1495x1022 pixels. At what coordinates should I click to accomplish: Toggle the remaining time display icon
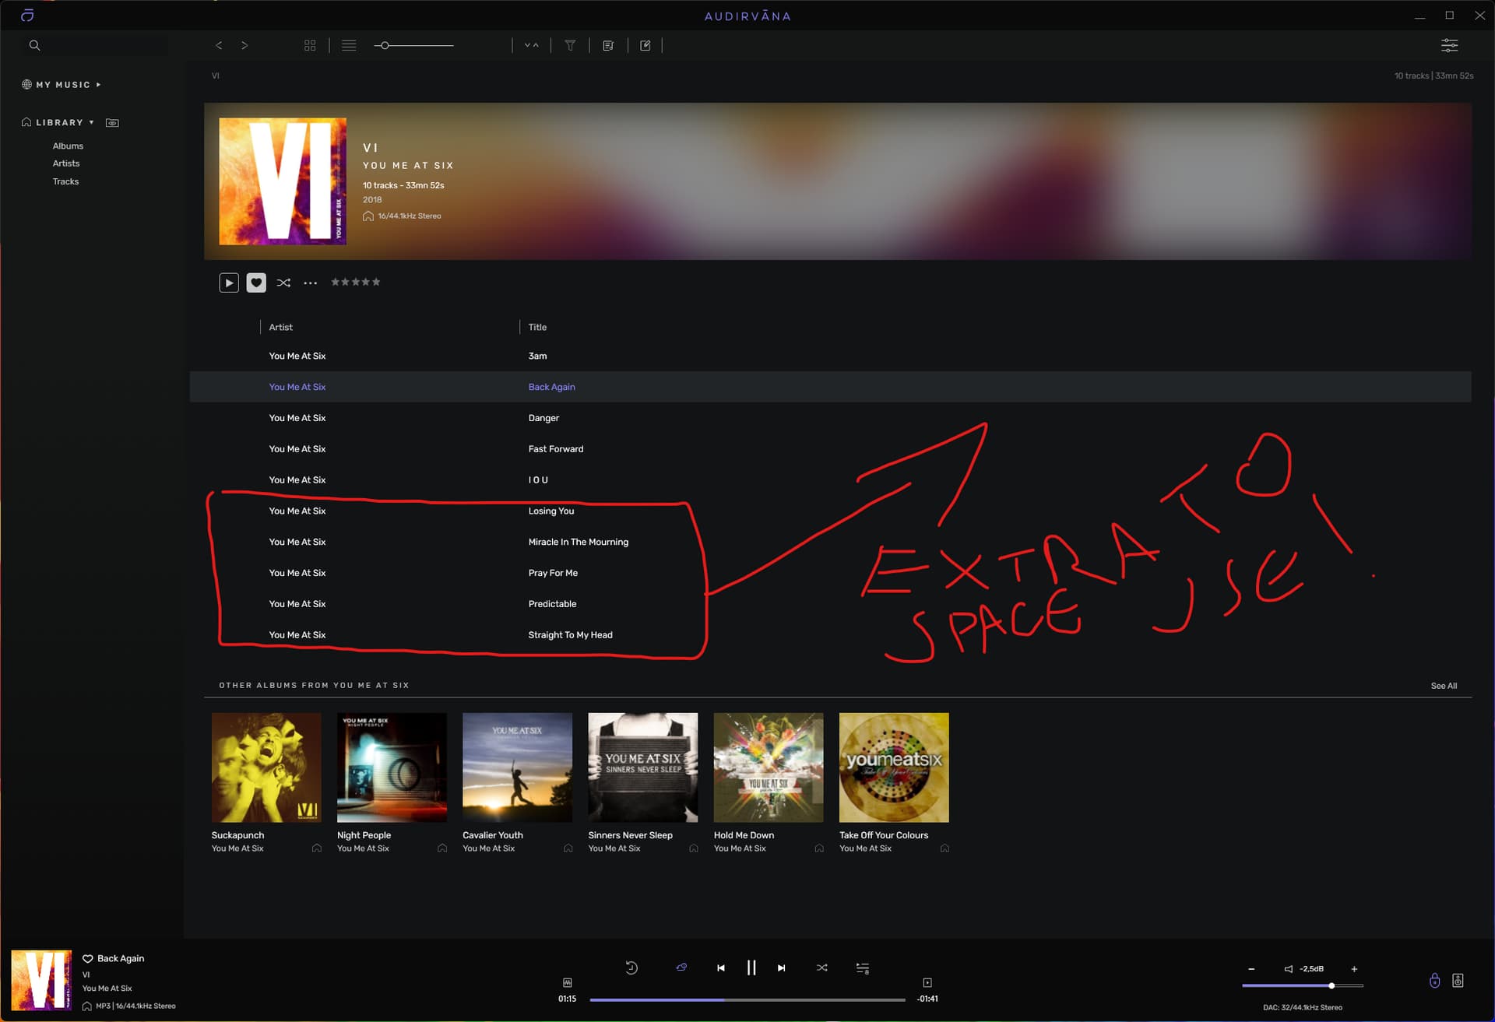coord(927,983)
